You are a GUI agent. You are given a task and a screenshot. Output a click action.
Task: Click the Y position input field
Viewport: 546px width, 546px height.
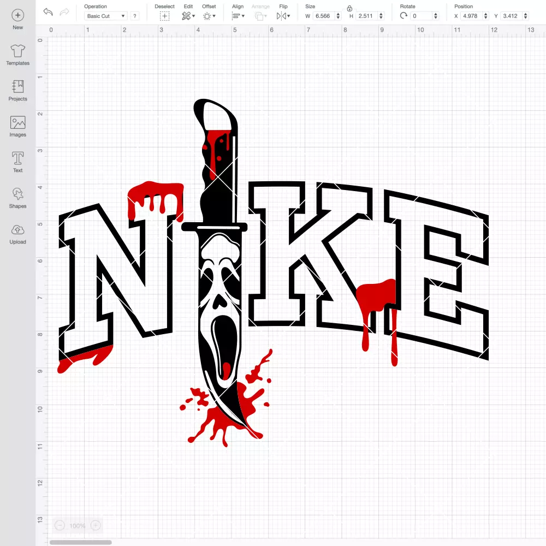[x=512, y=16]
